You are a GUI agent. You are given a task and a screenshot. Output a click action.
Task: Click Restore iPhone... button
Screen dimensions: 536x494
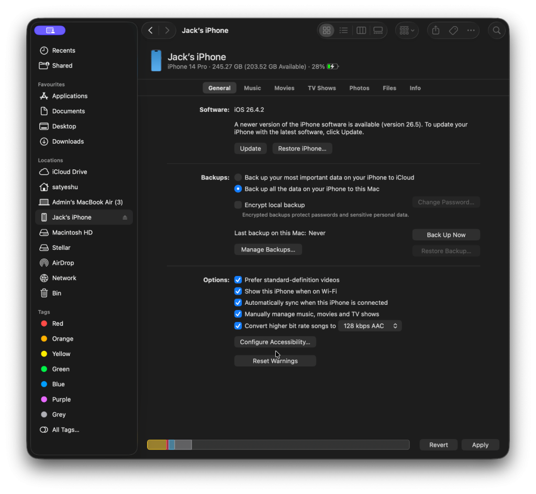[x=302, y=148]
